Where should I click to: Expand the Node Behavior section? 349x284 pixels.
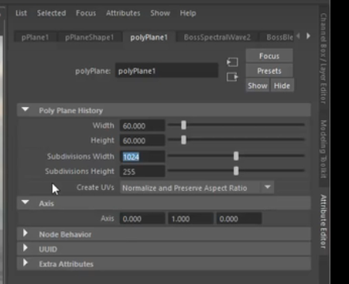26,234
